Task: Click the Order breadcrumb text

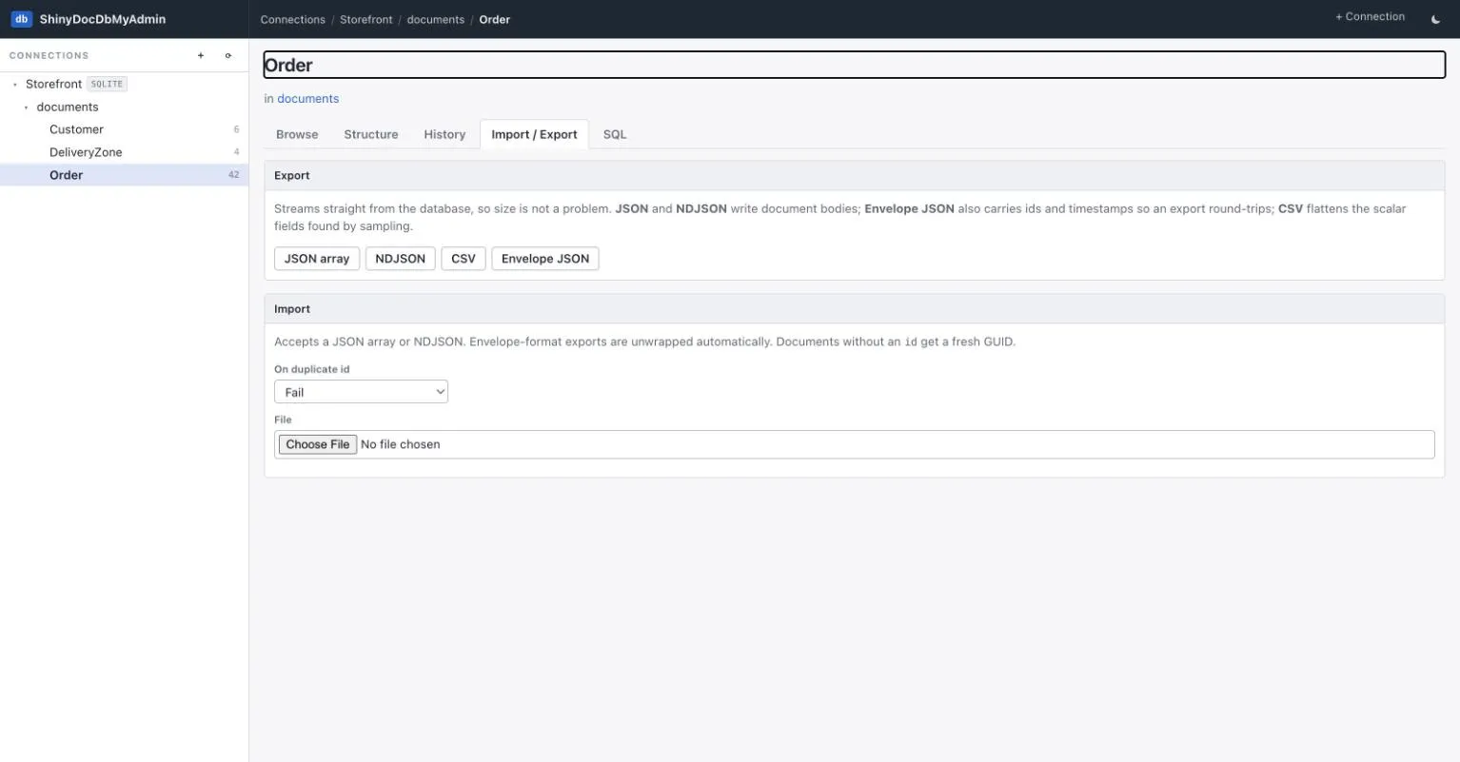Action: (x=495, y=19)
